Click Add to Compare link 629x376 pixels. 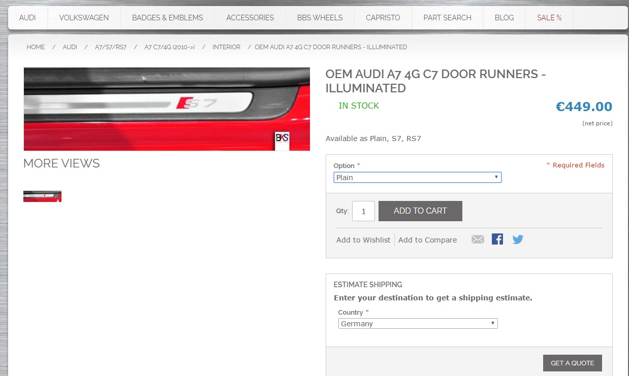pyautogui.click(x=427, y=240)
